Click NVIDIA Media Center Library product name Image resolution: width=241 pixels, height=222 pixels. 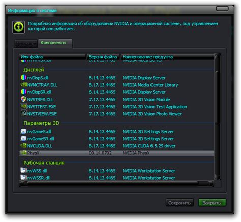(150, 85)
